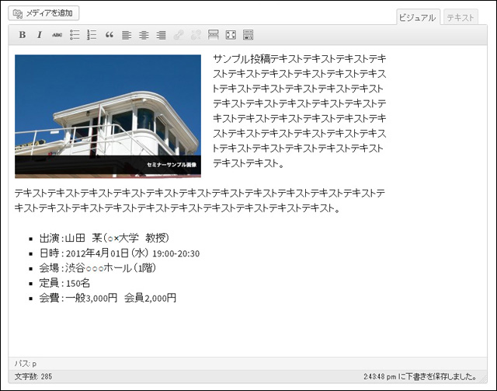
Task: Show the kitchen sink toolbar
Action: point(248,35)
